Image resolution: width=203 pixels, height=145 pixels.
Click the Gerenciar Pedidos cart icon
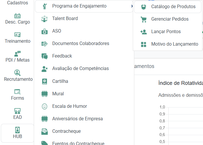[143, 19]
